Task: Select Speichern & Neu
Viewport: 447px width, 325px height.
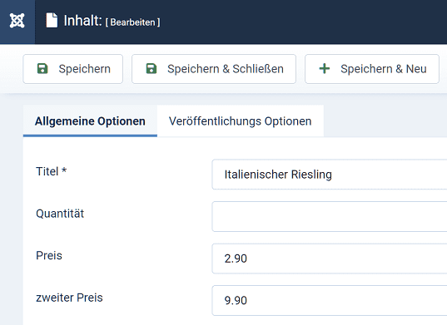Action: (372, 69)
